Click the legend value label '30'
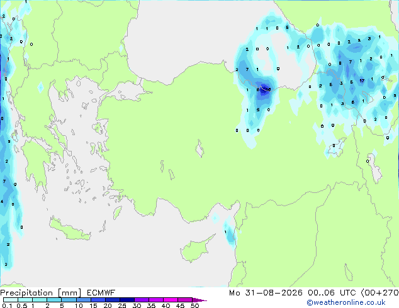Viewport: 399px width, 308px height. (x=137, y=305)
